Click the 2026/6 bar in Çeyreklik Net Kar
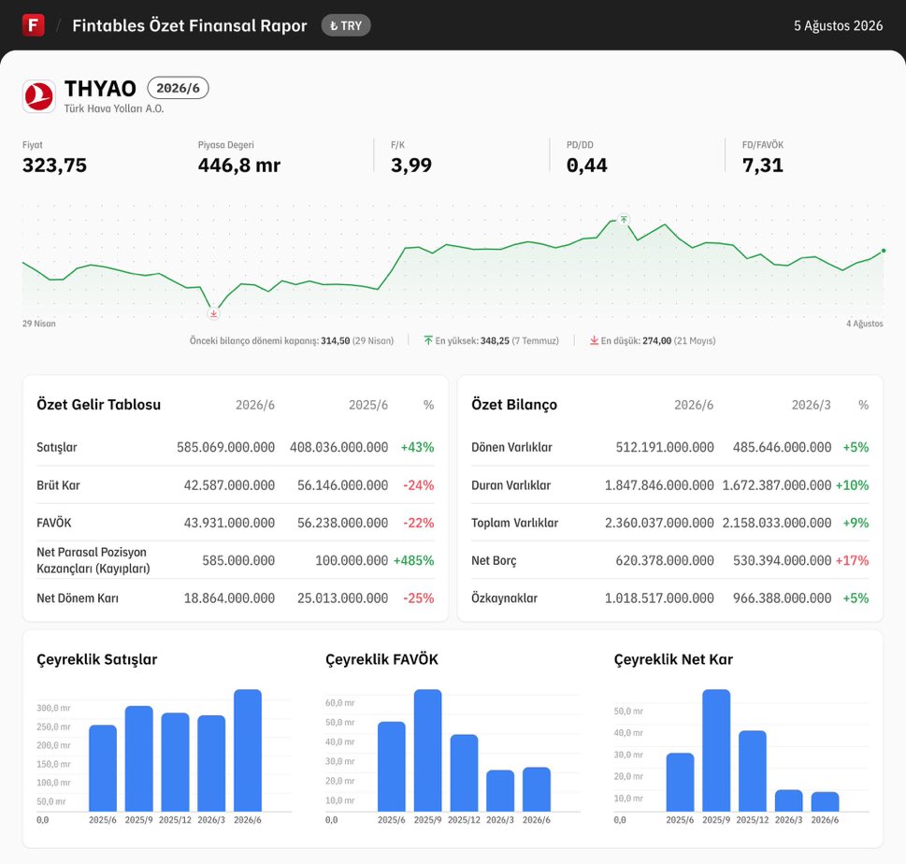Screen dimensions: 906x864 (x=825, y=801)
